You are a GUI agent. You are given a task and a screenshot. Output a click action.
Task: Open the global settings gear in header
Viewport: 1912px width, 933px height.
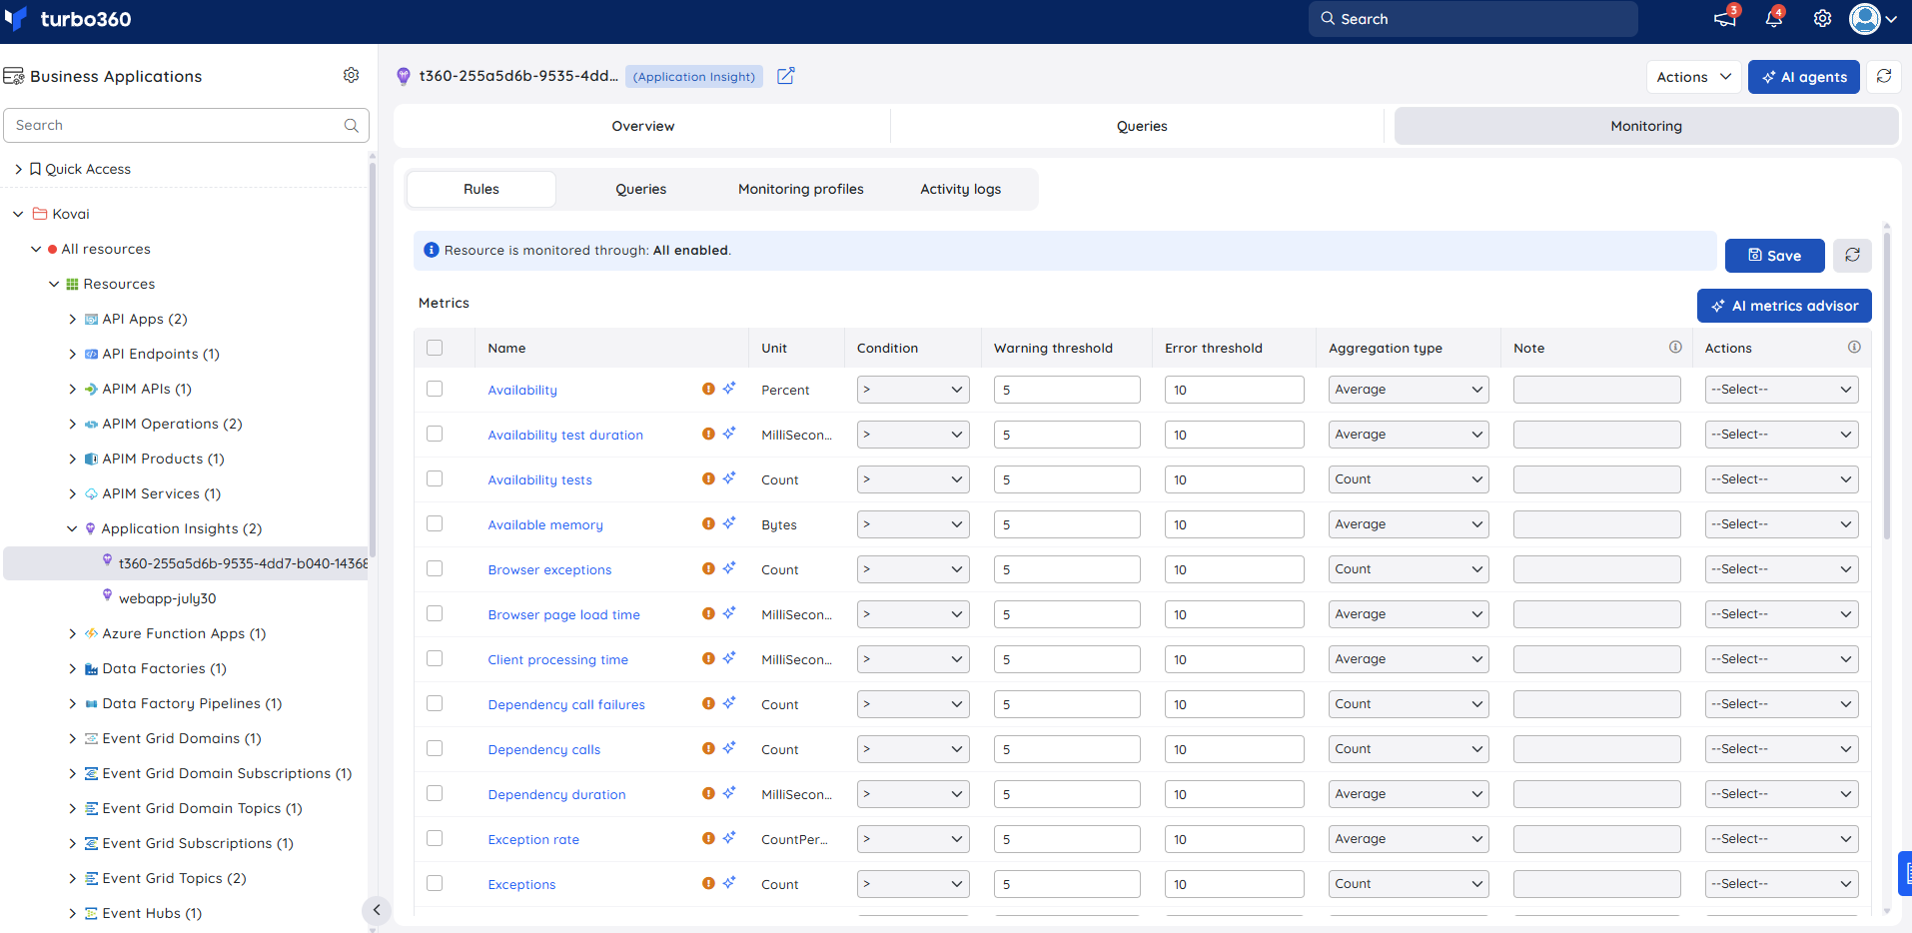pyautogui.click(x=1822, y=18)
